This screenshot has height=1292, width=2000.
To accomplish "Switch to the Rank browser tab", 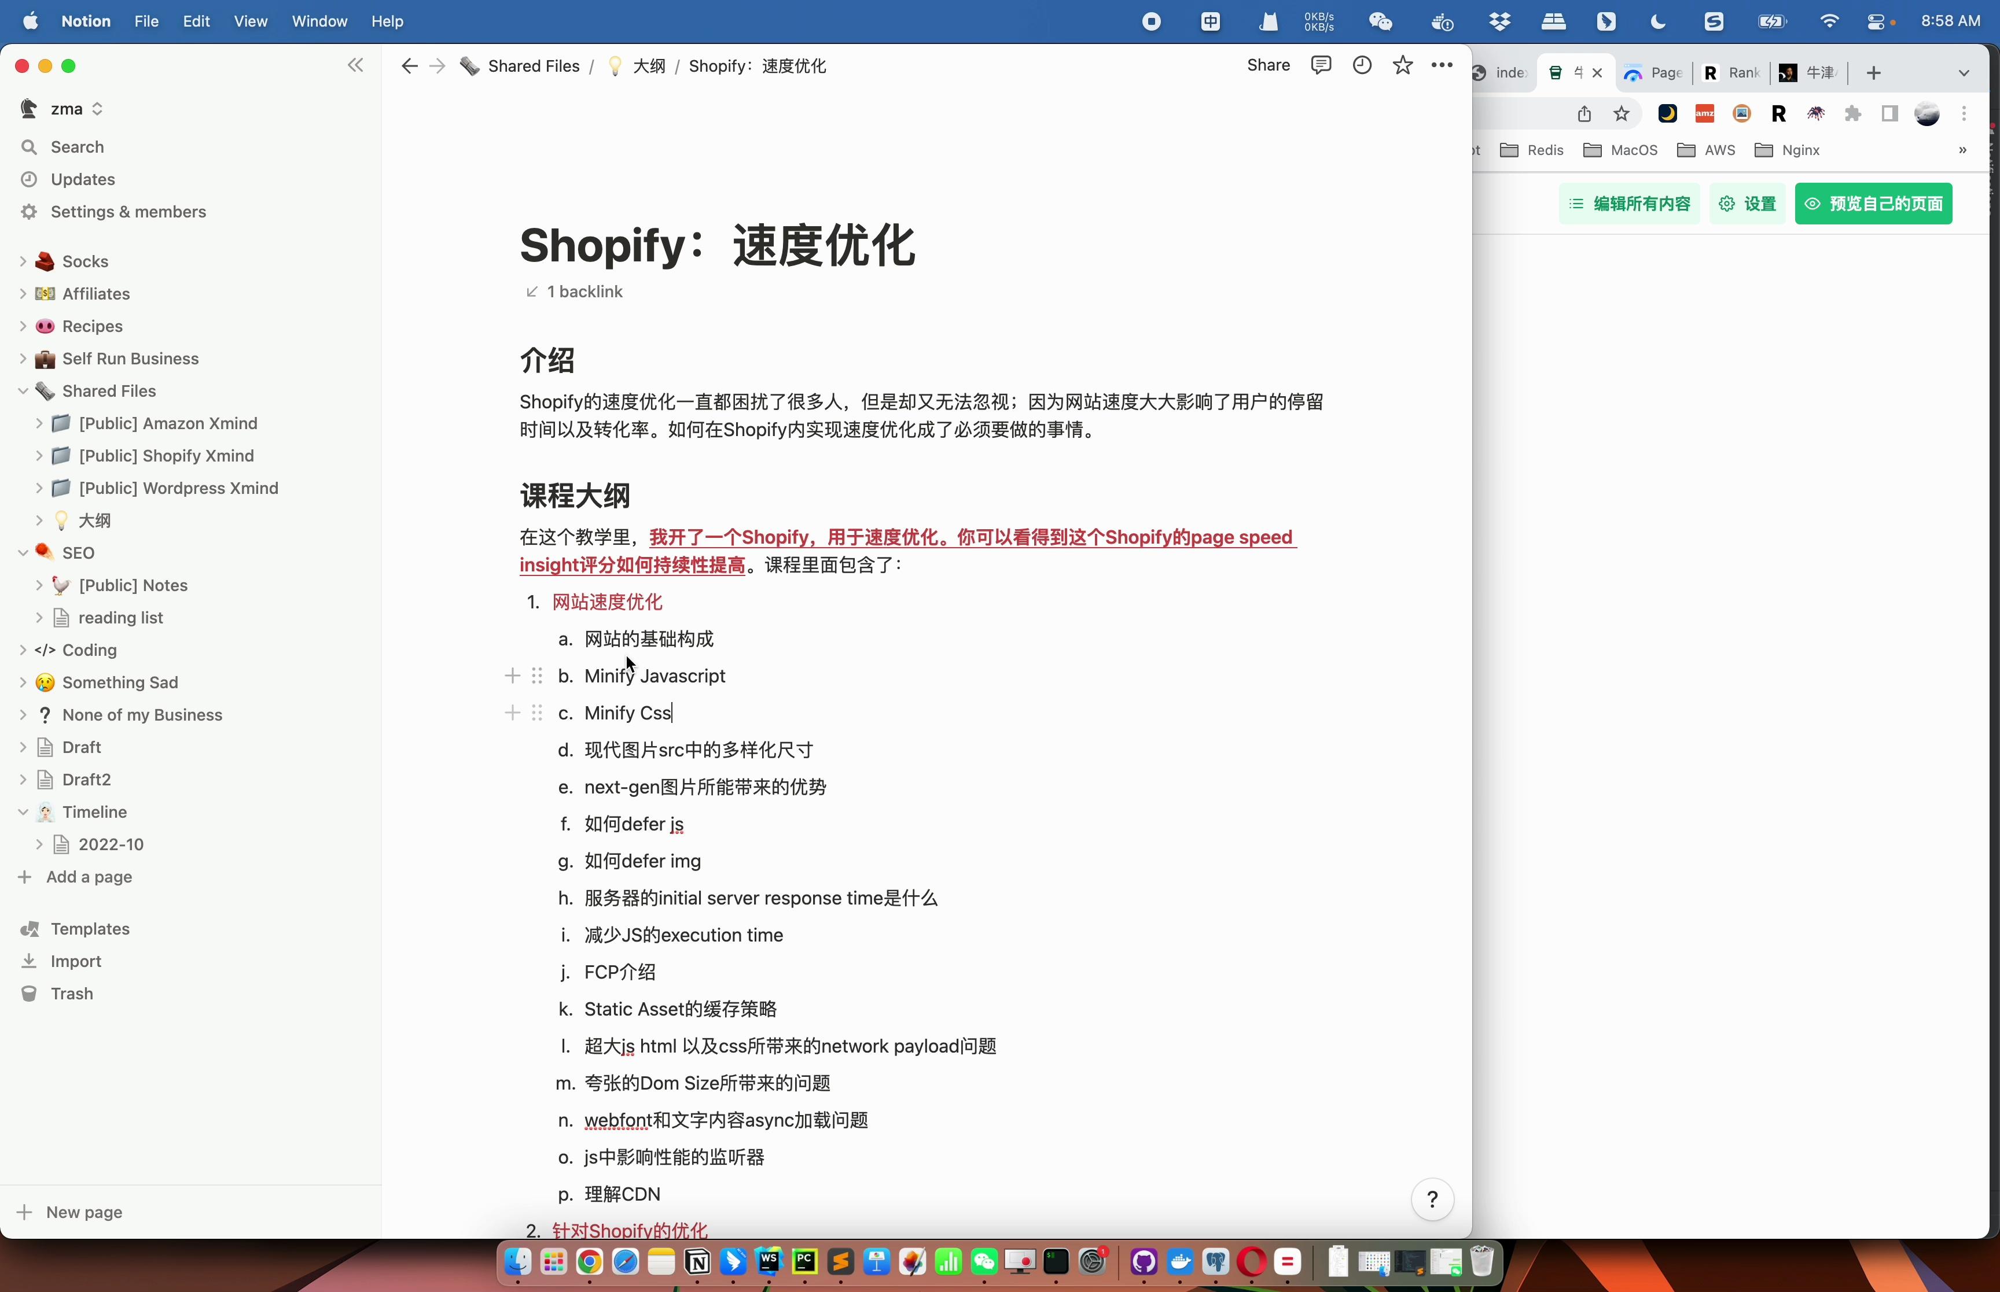I will pyautogui.click(x=1732, y=73).
